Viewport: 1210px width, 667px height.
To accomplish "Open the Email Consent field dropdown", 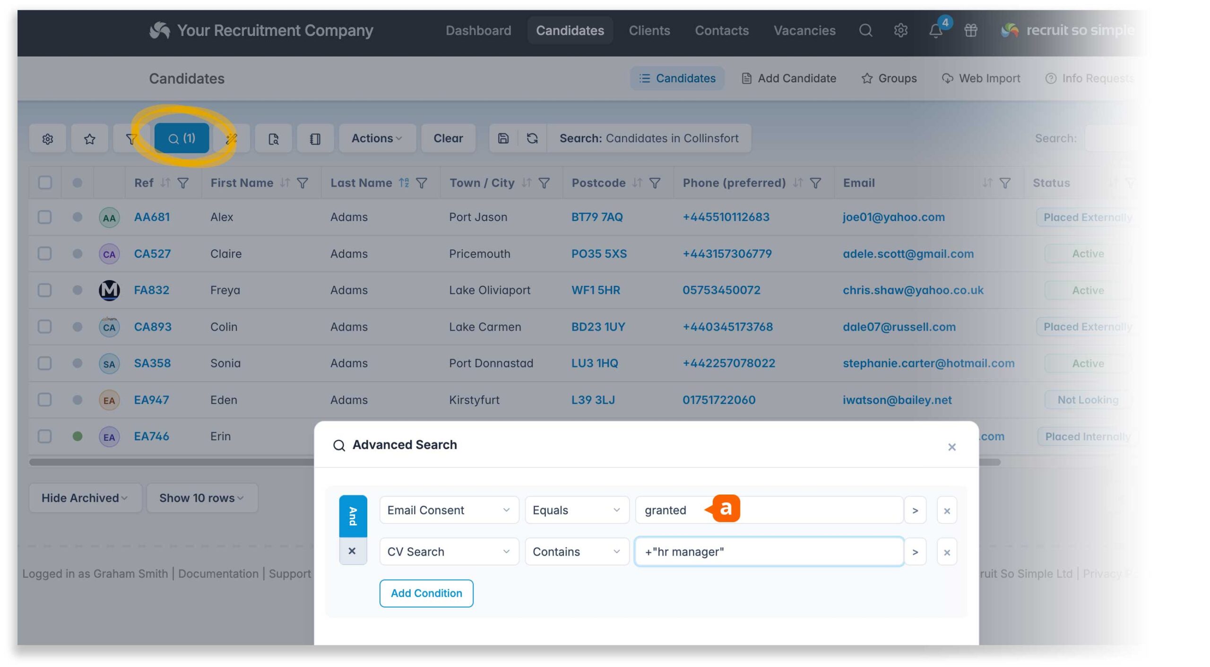I will pyautogui.click(x=449, y=510).
